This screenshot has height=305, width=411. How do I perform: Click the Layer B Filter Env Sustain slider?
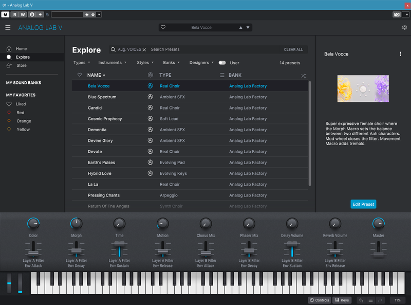[x=292, y=249]
